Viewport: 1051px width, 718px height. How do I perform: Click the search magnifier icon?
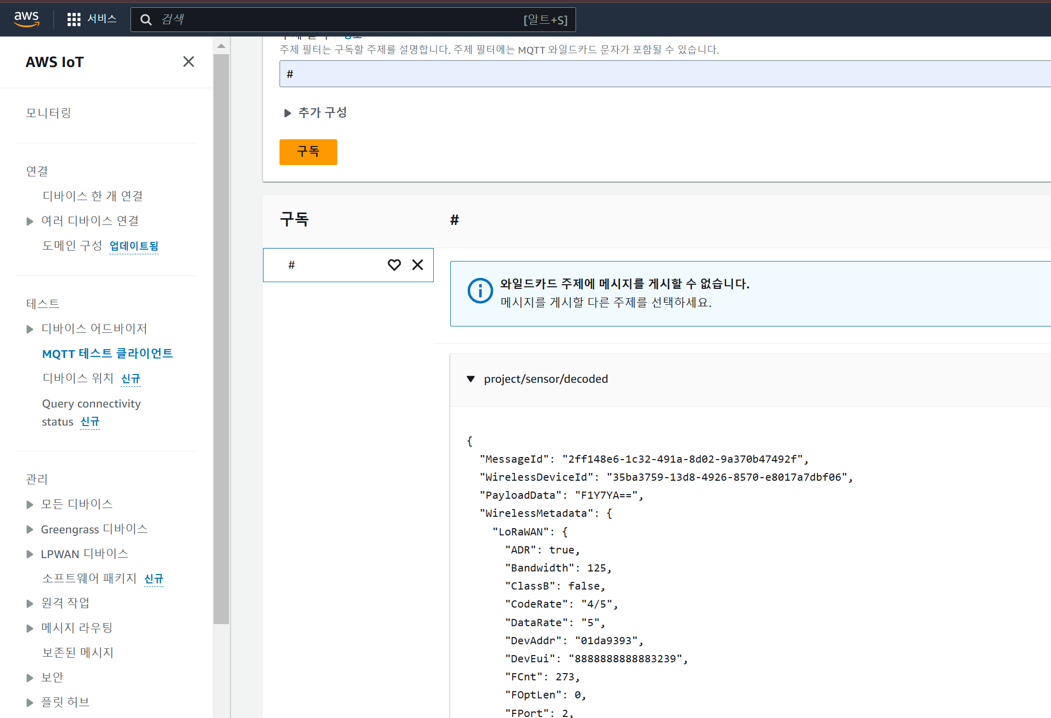146,20
